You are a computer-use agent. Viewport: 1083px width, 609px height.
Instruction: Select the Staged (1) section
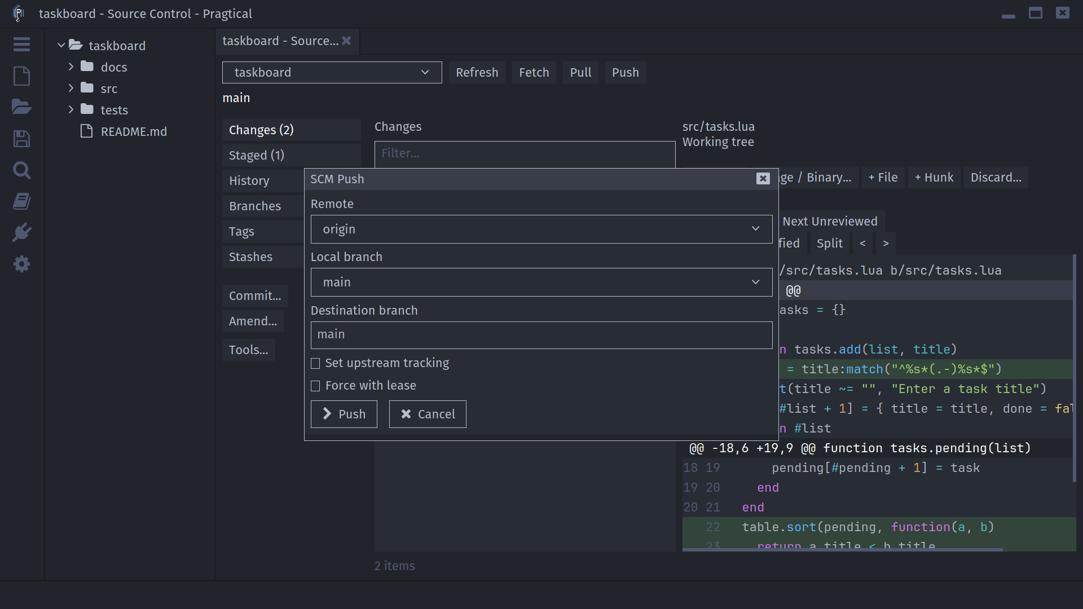click(x=291, y=155)
